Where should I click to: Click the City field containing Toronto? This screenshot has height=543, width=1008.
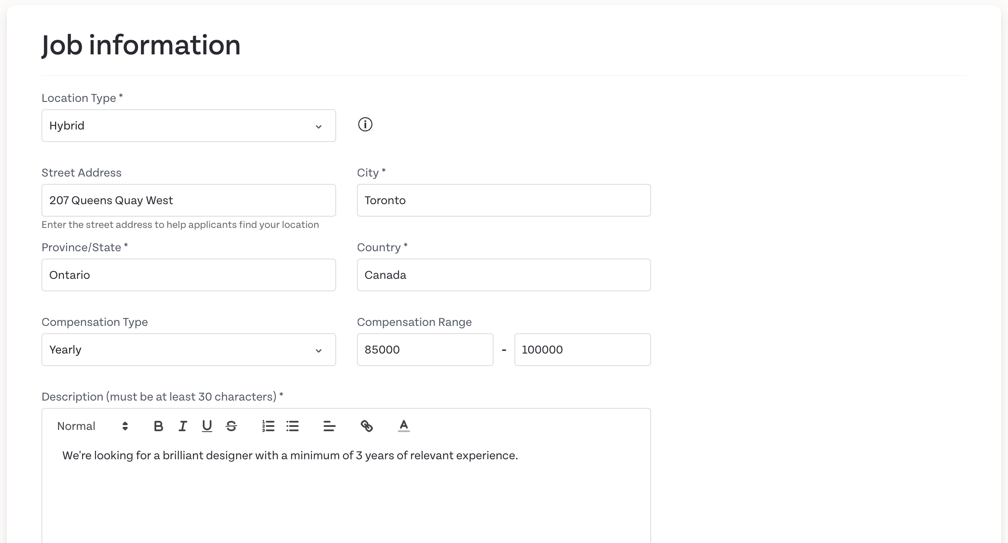click(504, 200)
